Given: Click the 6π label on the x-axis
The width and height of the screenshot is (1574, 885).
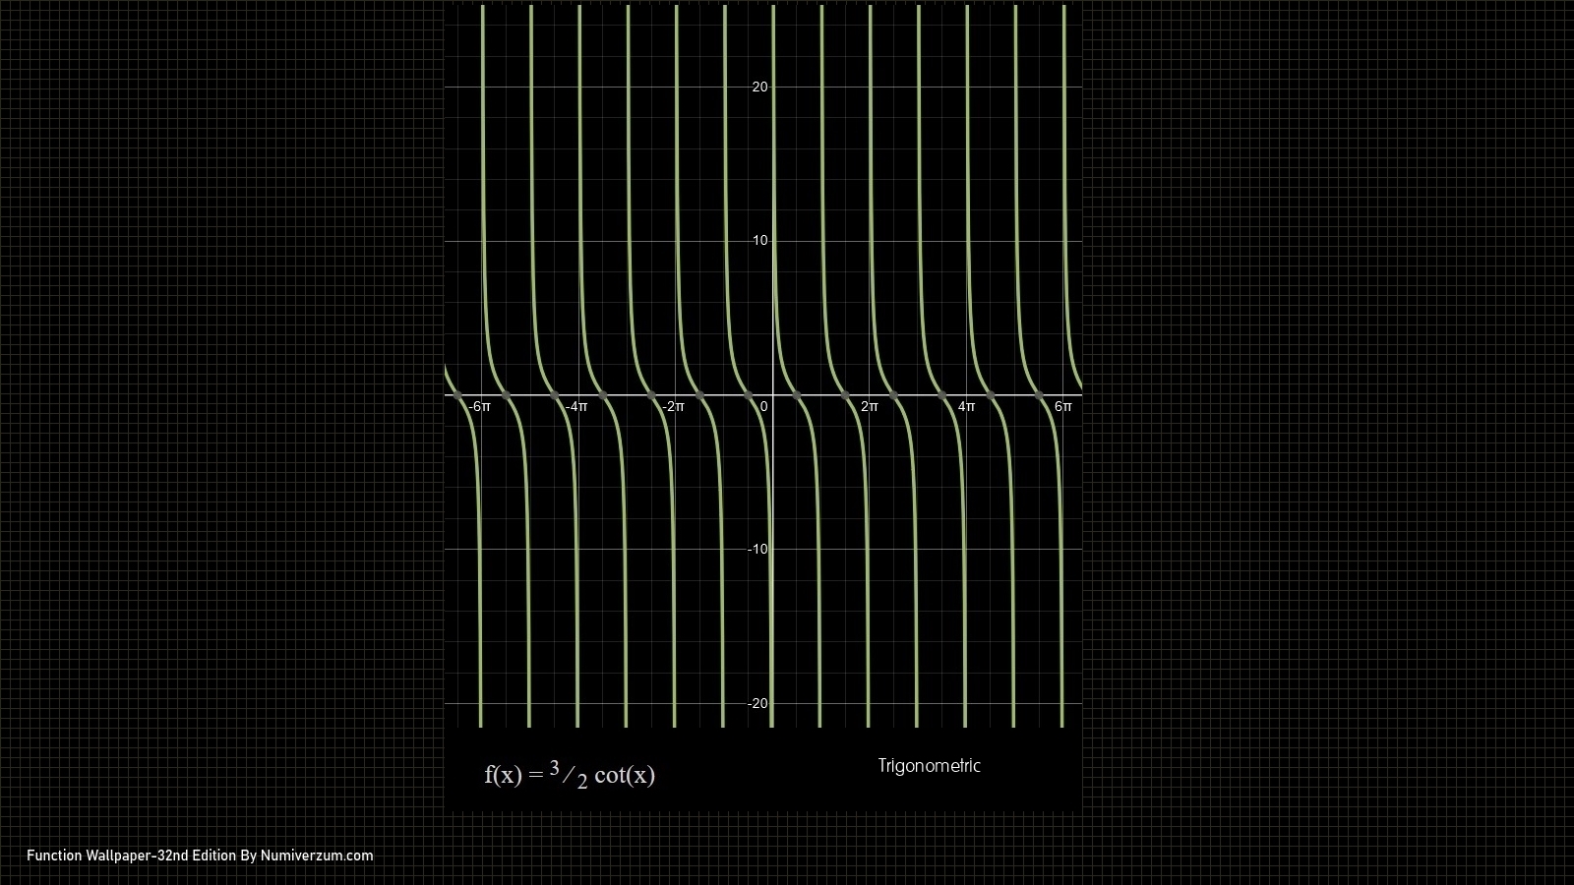Looking at the screenshot, I should coord(1063,407).
